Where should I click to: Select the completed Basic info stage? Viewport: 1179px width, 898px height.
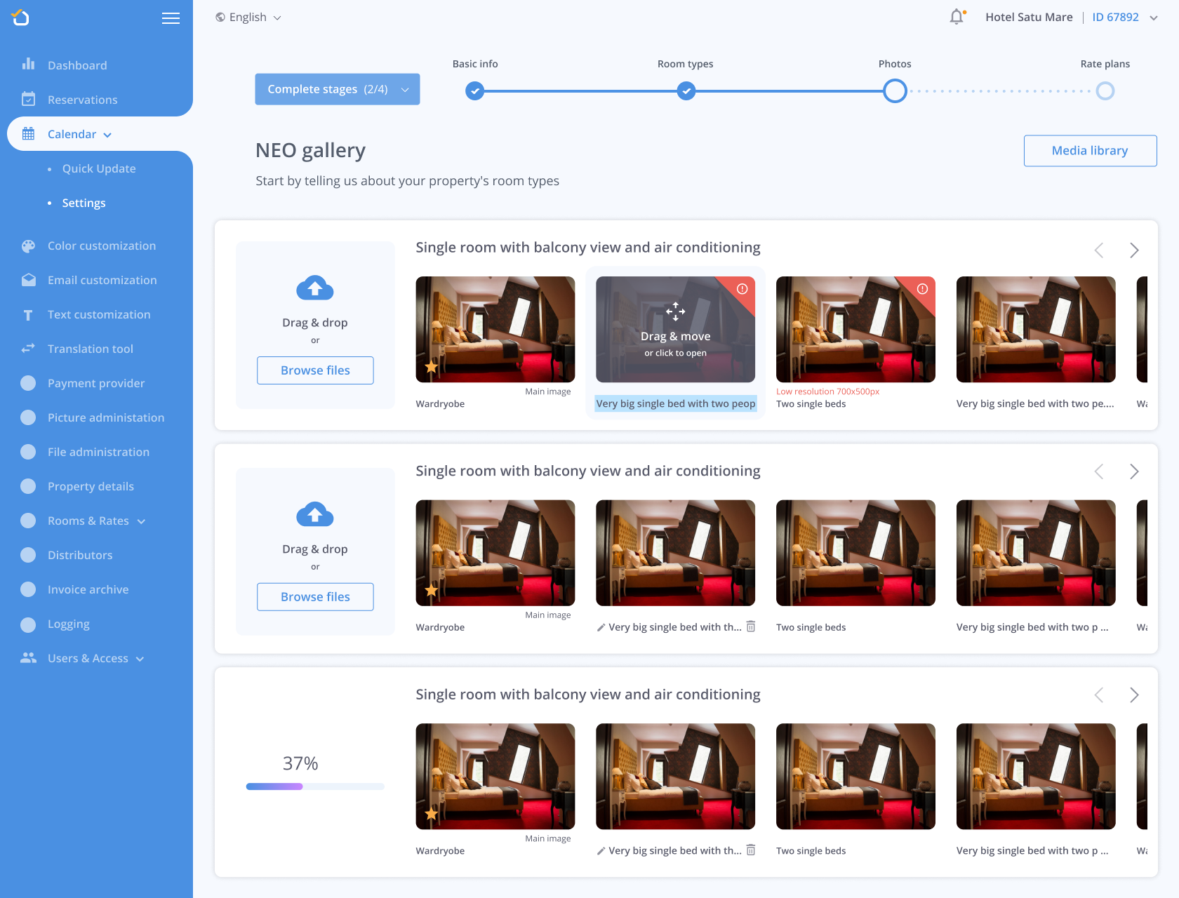click(x=475, y=91)
